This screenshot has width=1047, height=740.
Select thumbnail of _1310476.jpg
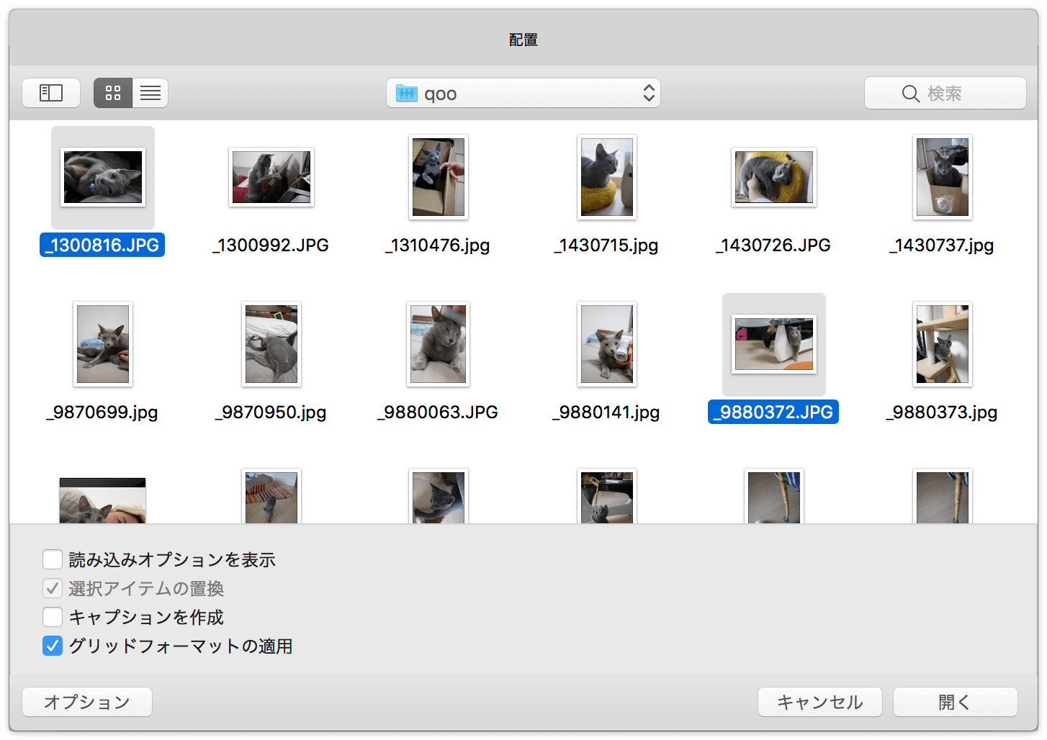[439, 177]
